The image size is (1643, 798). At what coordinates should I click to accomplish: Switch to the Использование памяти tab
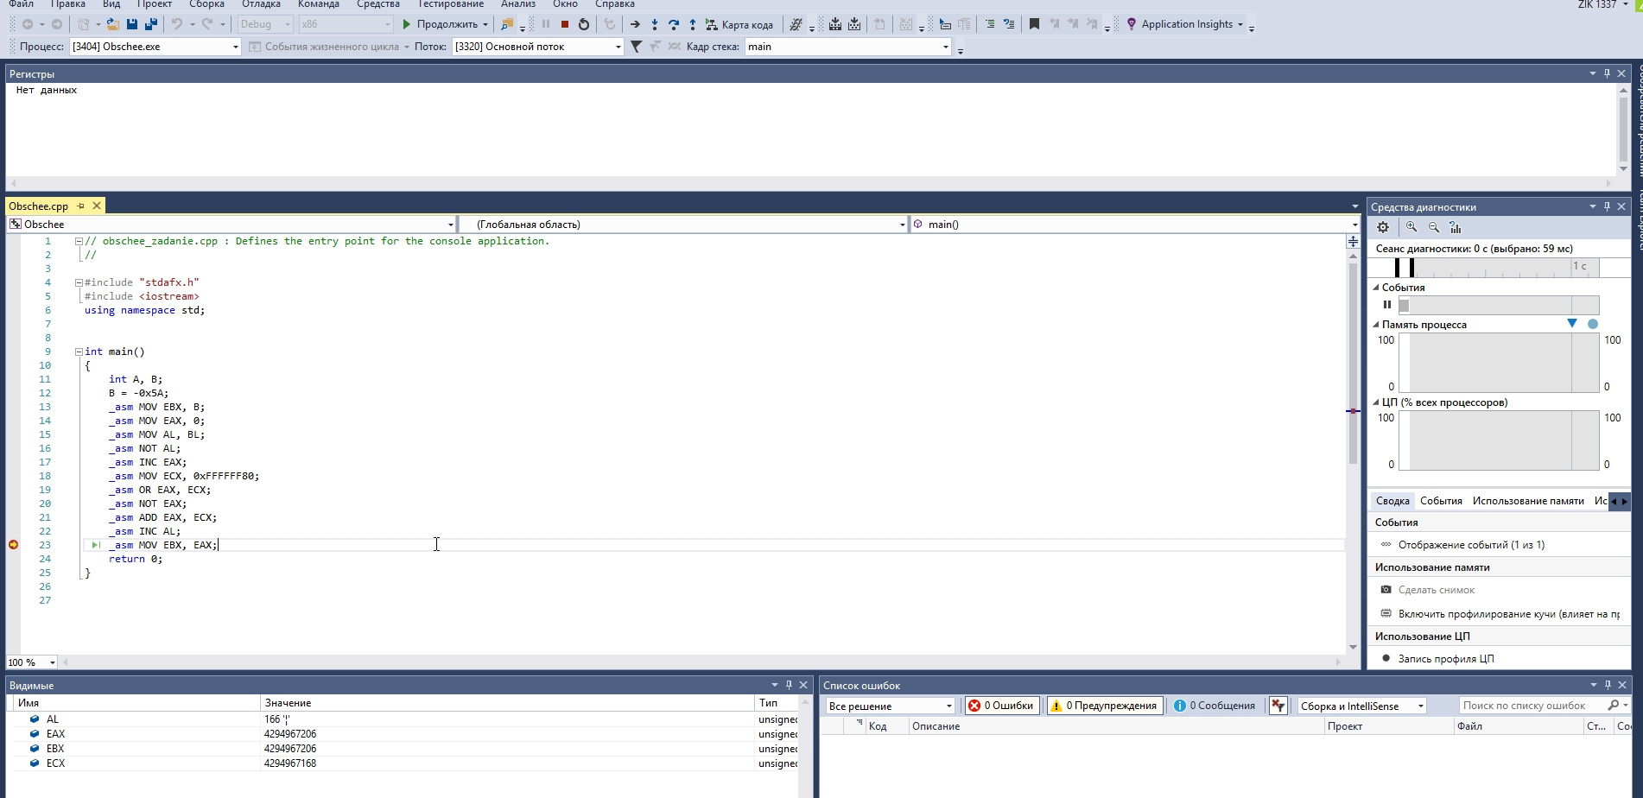coord(1528,501)
